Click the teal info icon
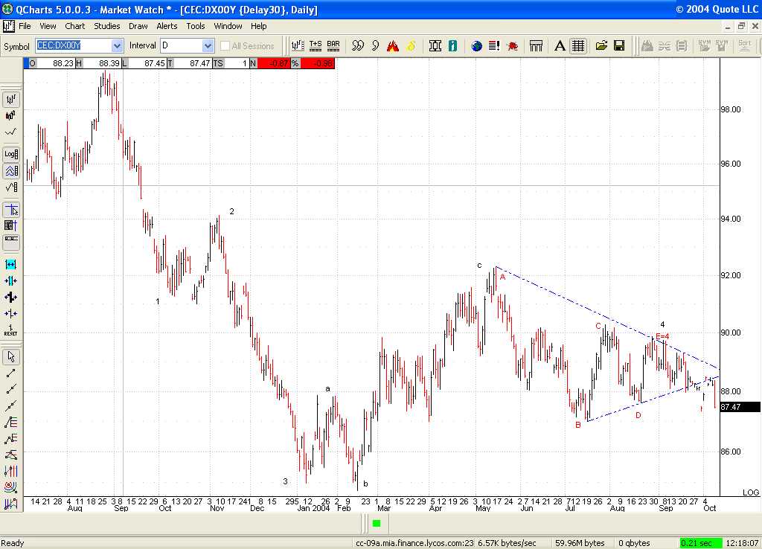This screenshot has height=549, width=762. coord(453,46)
